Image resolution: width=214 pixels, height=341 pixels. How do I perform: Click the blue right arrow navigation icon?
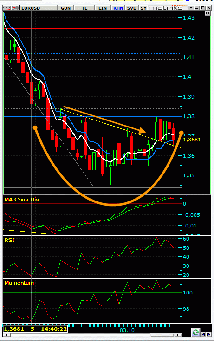208,334
